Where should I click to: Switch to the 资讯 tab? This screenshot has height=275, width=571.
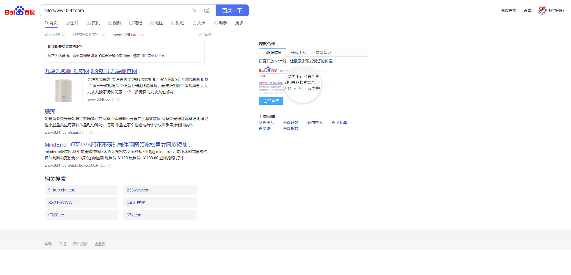click(93, 23)
